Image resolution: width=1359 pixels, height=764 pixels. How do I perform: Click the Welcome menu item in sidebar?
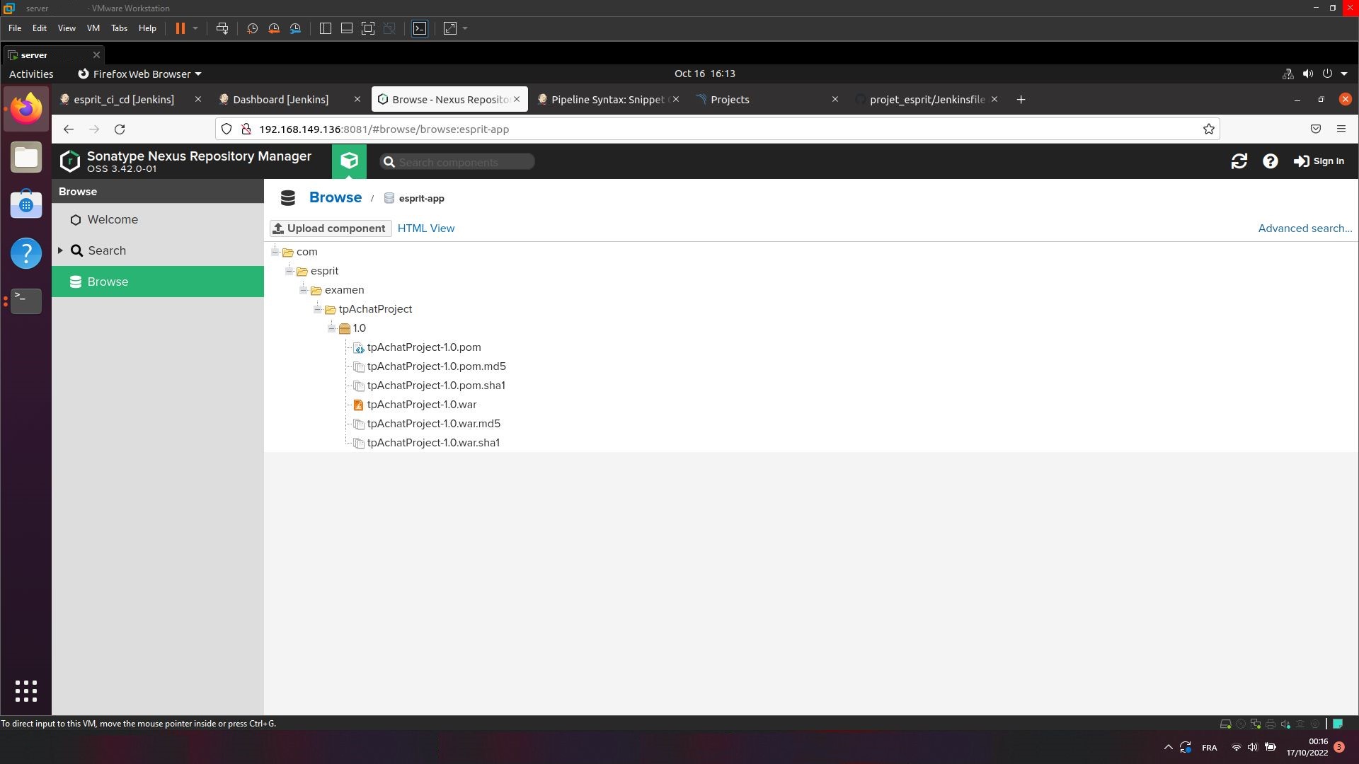pyautogui.click(x=113, y=219)
